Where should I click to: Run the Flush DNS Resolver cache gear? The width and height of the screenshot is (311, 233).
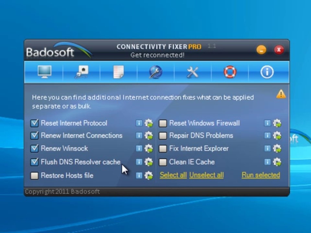[149, 162]
